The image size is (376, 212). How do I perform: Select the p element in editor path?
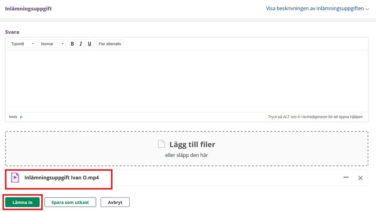(21, 117)
